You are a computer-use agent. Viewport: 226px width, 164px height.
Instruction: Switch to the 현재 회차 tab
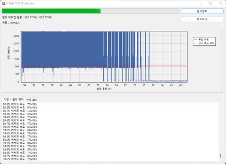[32, 99]
